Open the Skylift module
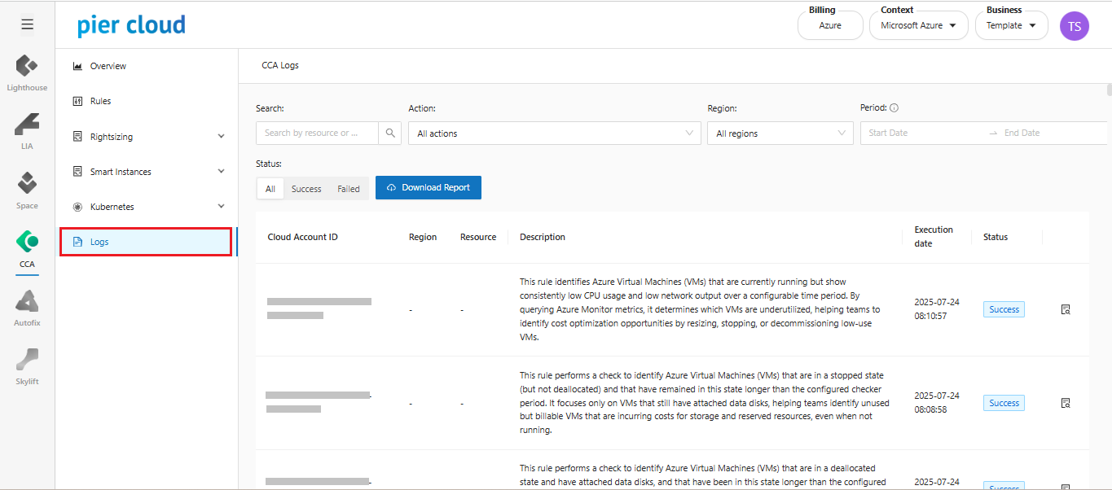This screenshot has height=490, width=1112. [27, 366]
